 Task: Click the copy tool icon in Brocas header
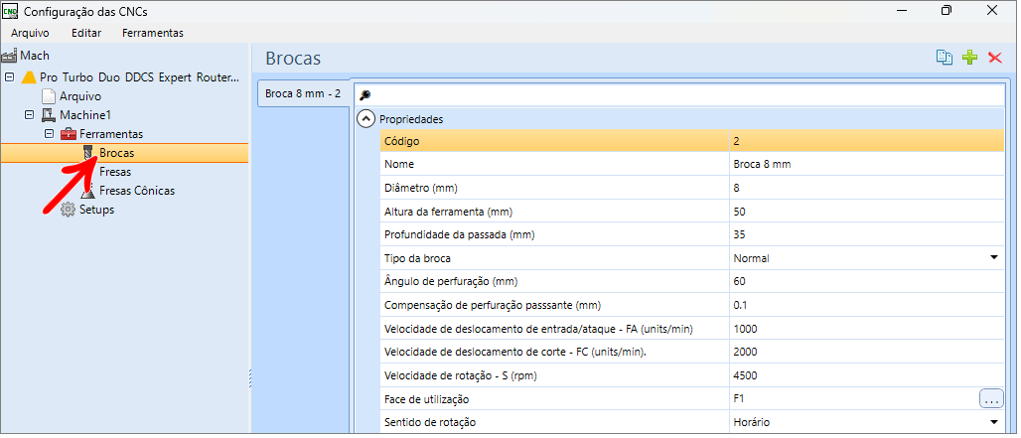[945, 58]
